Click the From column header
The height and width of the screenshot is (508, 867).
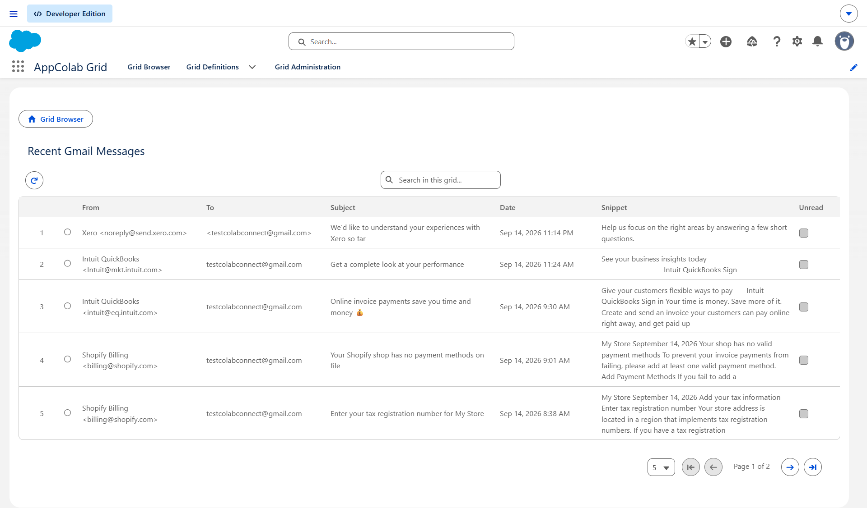91,207
